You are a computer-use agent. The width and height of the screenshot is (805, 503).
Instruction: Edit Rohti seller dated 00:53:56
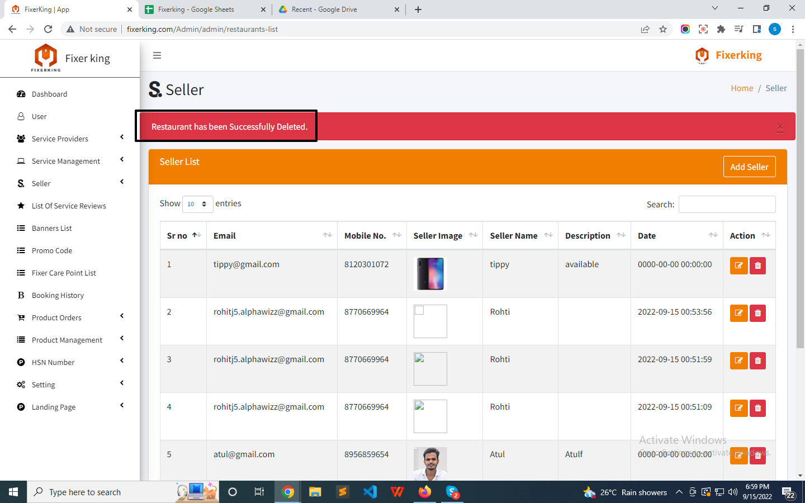point(738,313)
